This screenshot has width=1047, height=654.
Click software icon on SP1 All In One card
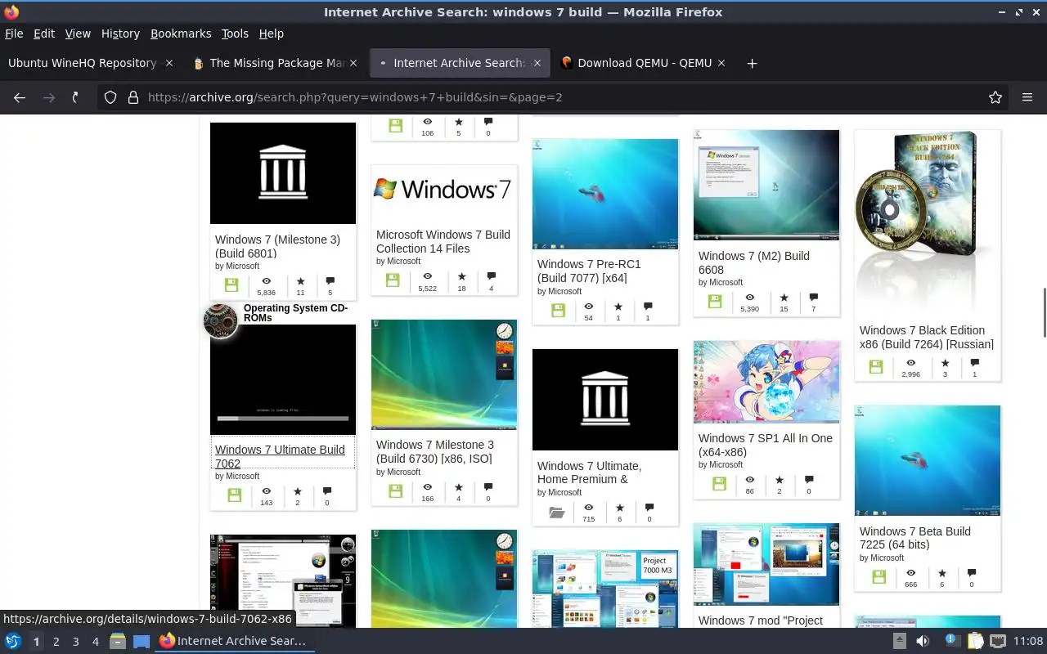[719, 484]
